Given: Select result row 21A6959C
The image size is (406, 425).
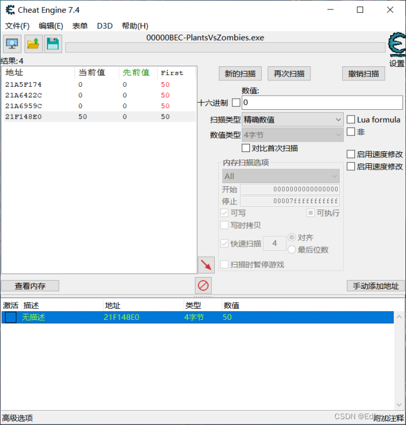Looking at the screenshot, I should (x=100, y=106).
